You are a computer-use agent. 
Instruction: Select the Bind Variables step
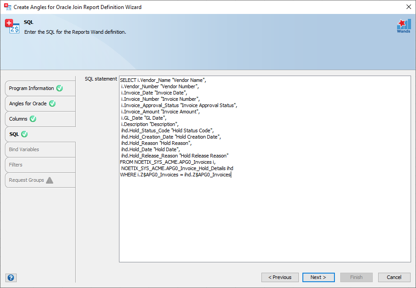pos(24,149)
